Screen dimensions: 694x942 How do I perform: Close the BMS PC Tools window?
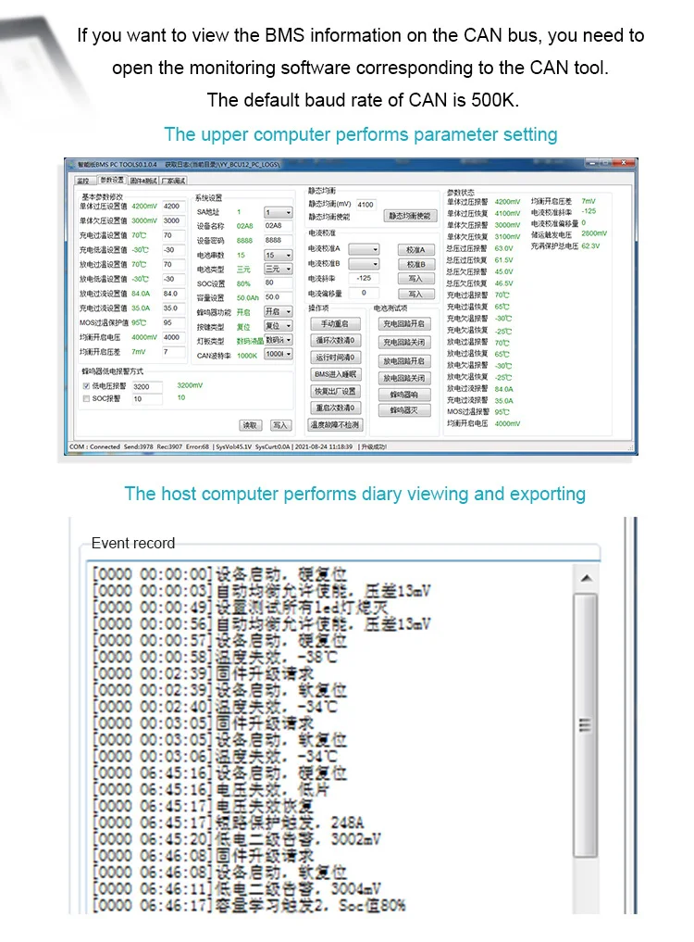(624, 163)
